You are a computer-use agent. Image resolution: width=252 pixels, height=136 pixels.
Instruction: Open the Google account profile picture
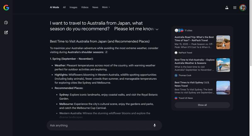point(243,8)
